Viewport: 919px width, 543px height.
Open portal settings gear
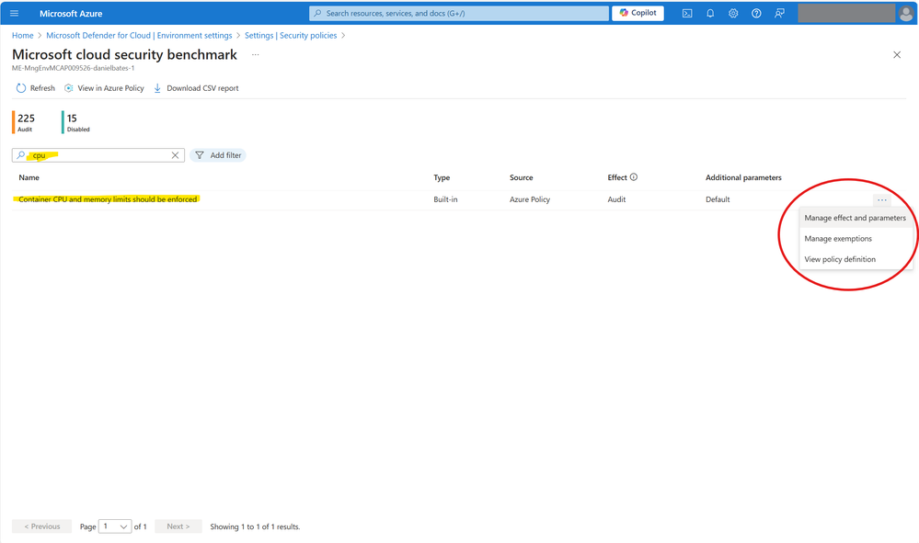coord(733,13)
